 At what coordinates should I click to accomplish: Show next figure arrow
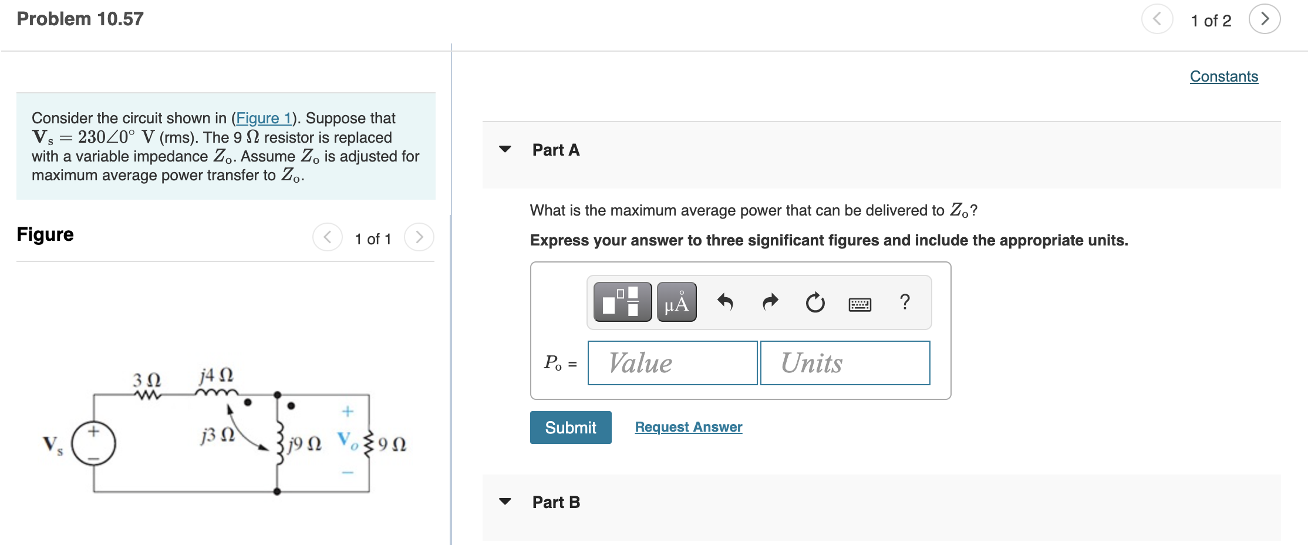[419, 237]
